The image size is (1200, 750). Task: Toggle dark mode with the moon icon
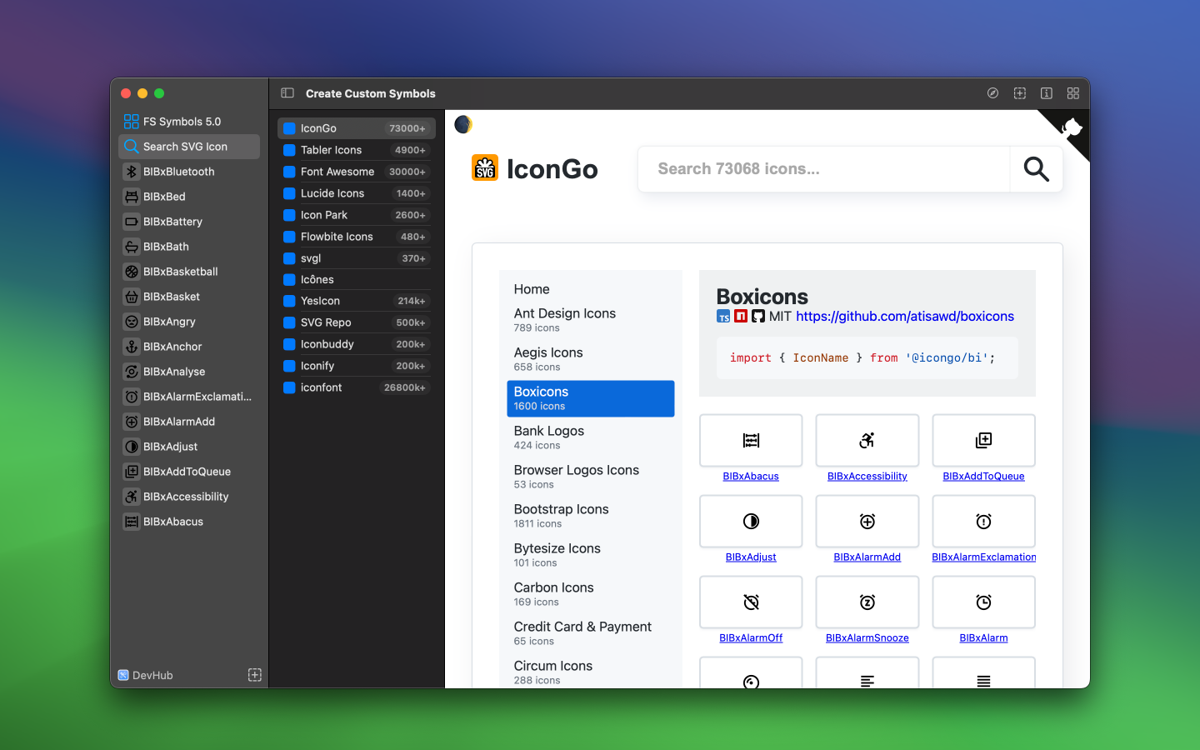[463, 124]
